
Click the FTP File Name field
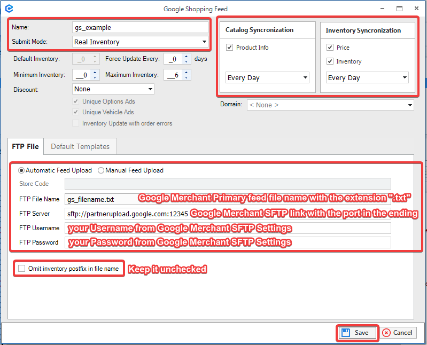pos(228,199)
